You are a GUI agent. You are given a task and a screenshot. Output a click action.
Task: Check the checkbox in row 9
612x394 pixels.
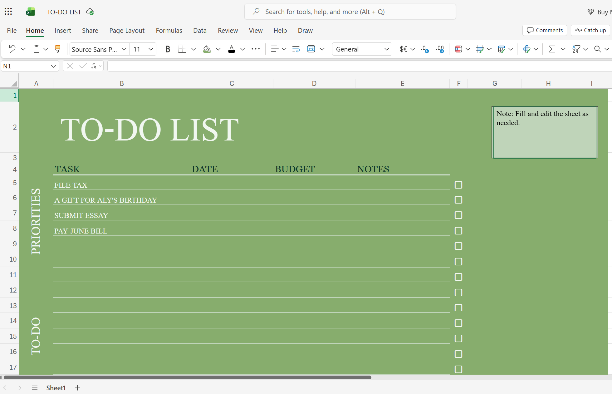click(458, 246)
